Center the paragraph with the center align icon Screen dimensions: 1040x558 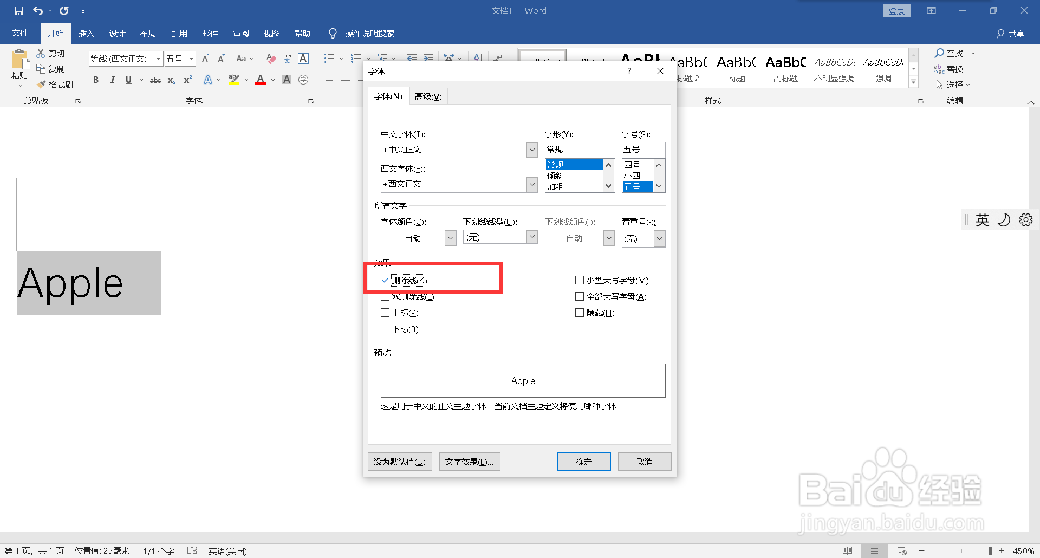(x=345, y=80)
